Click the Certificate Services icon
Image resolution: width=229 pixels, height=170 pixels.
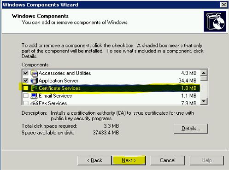[34, 88]
